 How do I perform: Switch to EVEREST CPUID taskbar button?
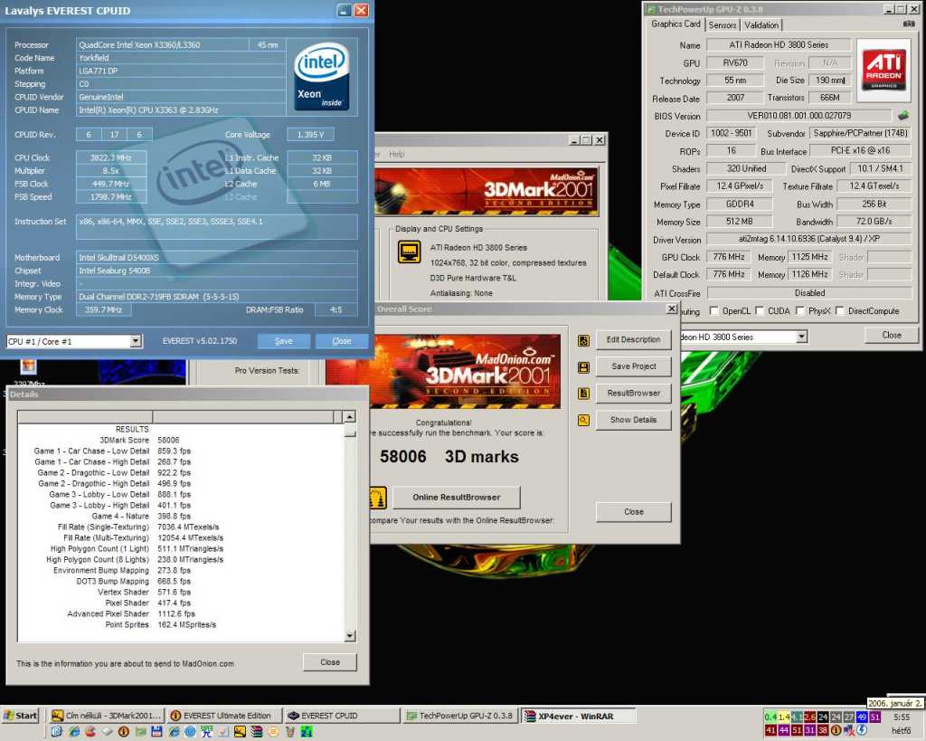[x=341, y=716]
